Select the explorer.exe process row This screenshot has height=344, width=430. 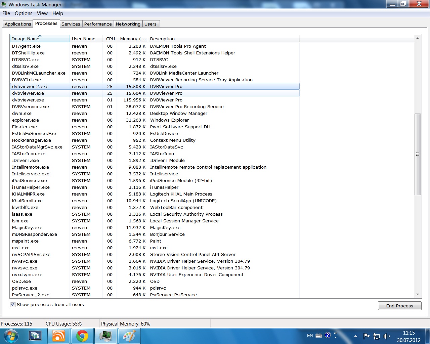[x=26, y=120]
